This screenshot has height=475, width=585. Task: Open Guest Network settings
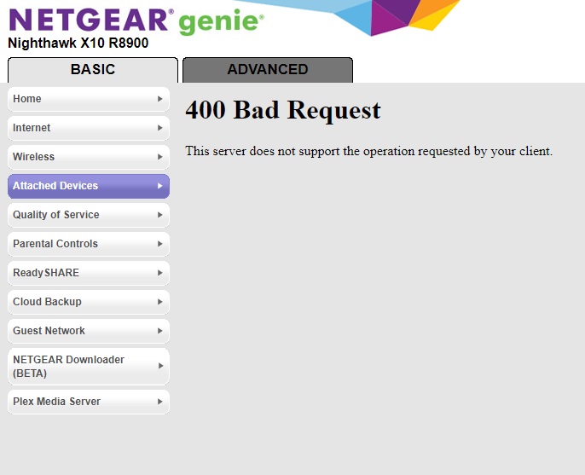tap(89, 331)
